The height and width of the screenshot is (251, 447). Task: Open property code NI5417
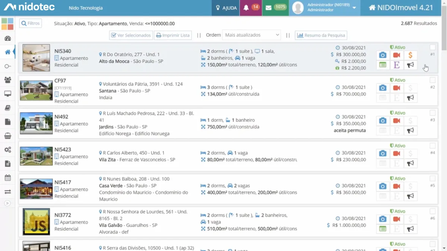pos(63,182)
